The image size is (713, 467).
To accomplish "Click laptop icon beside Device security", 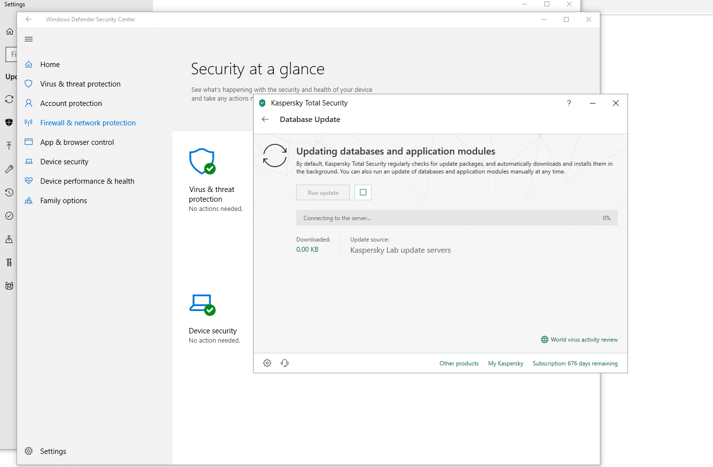I will [29, 161].
